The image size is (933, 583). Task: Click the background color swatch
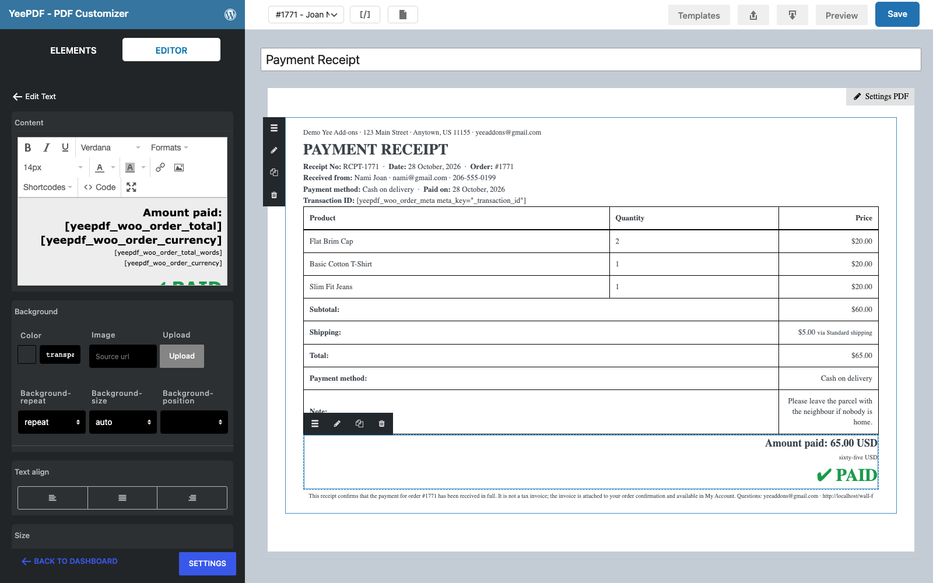[27, 354]
